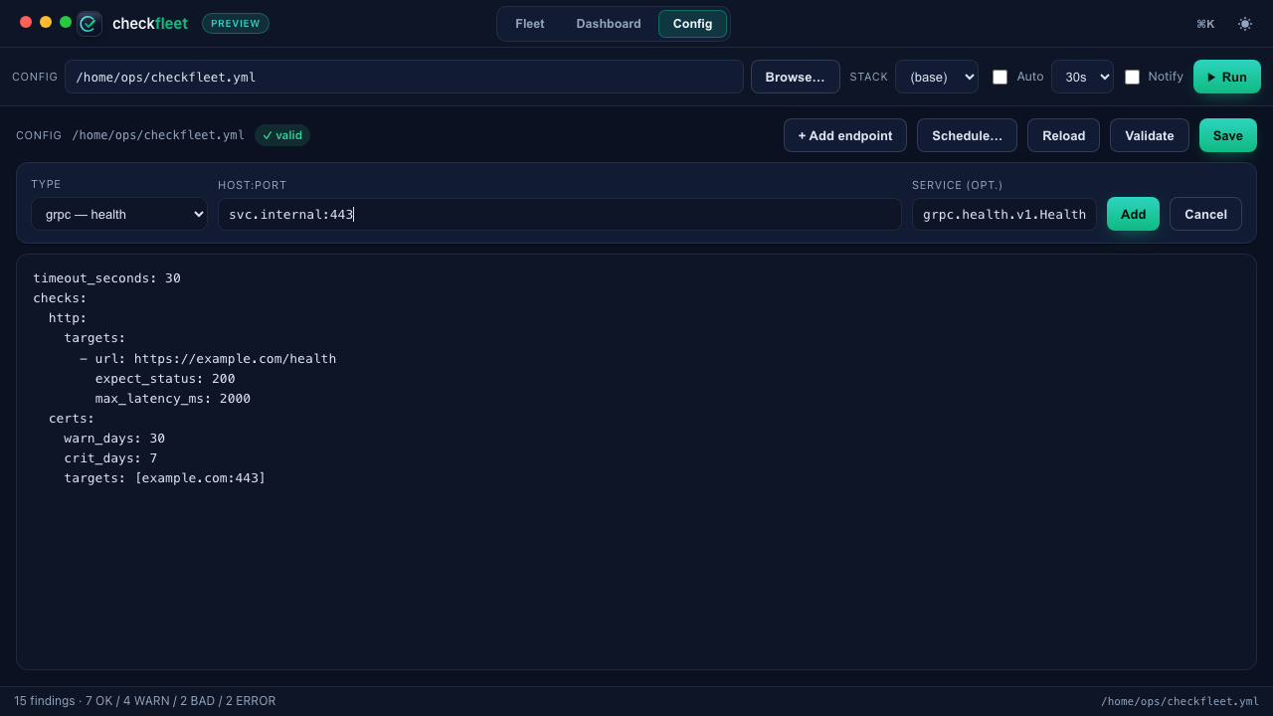Focus the SERVICE (OPT.) input field
1273x716 pixels.
coord(1004,214)
